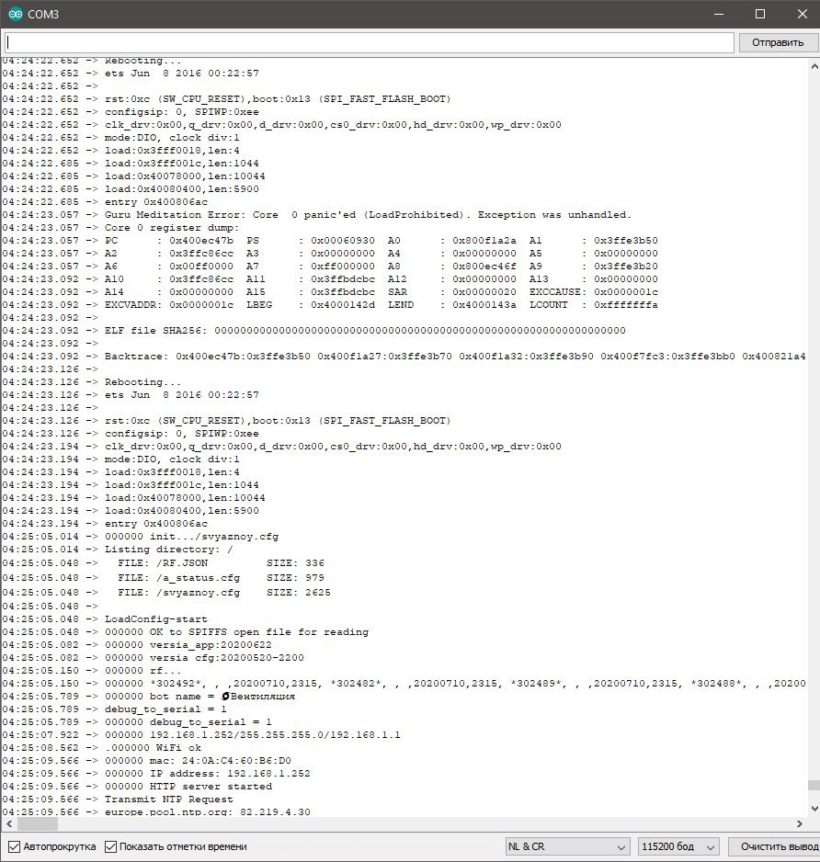This screenshot has height=862, width=820.
Task: Click the '000000 debug_to_serial = 1' line
Action: 188,722
